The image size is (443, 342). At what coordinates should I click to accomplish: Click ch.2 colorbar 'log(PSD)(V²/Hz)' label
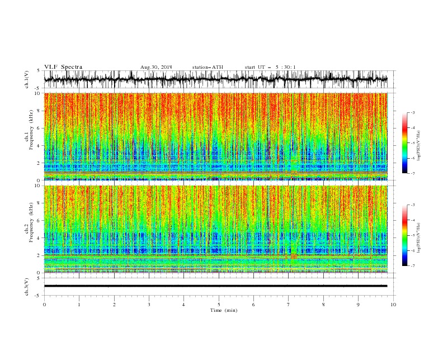[x=419, y=238]
